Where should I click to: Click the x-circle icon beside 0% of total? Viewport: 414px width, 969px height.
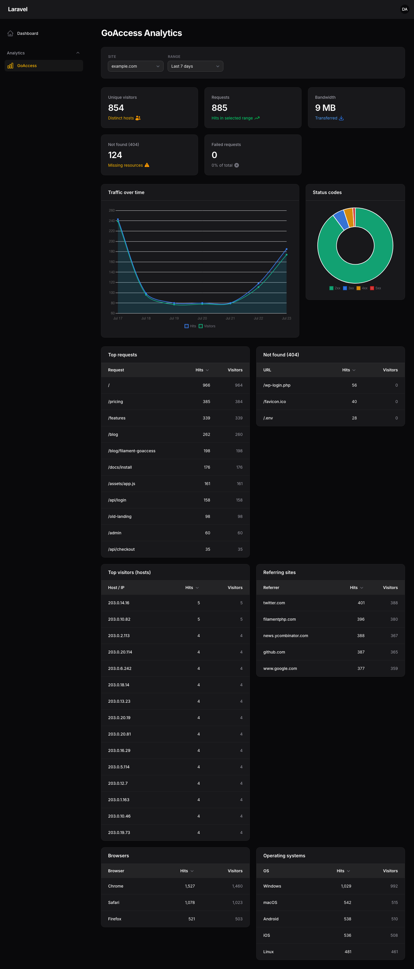237,165
